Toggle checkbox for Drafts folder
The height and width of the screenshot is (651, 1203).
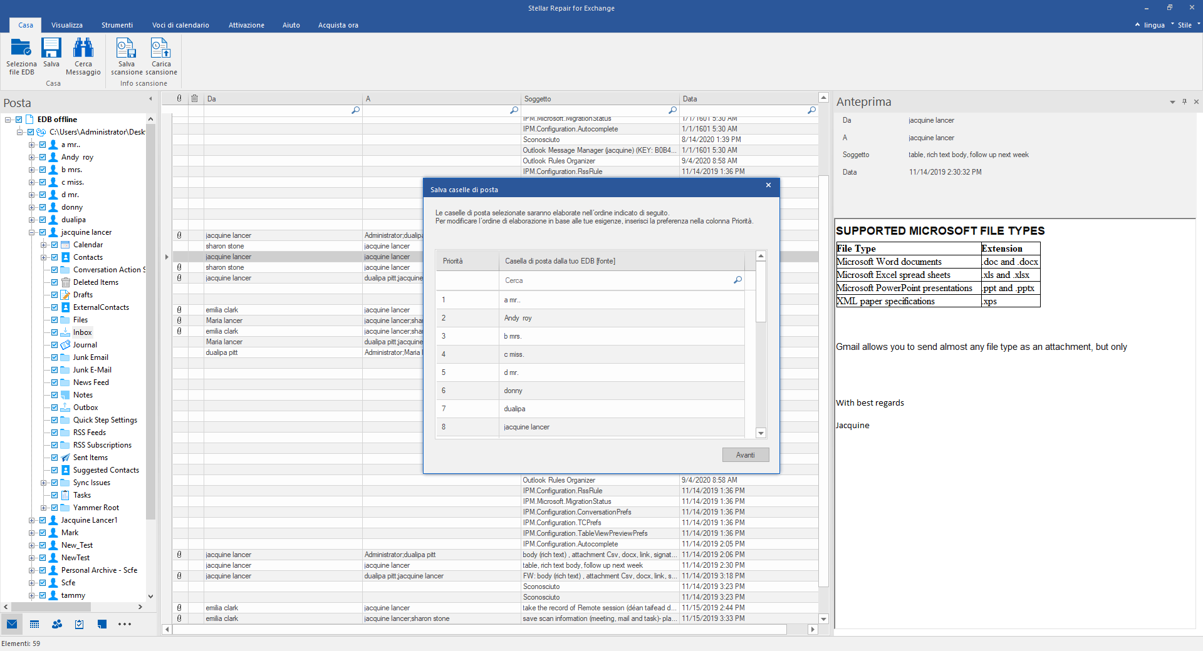(55, 295)
